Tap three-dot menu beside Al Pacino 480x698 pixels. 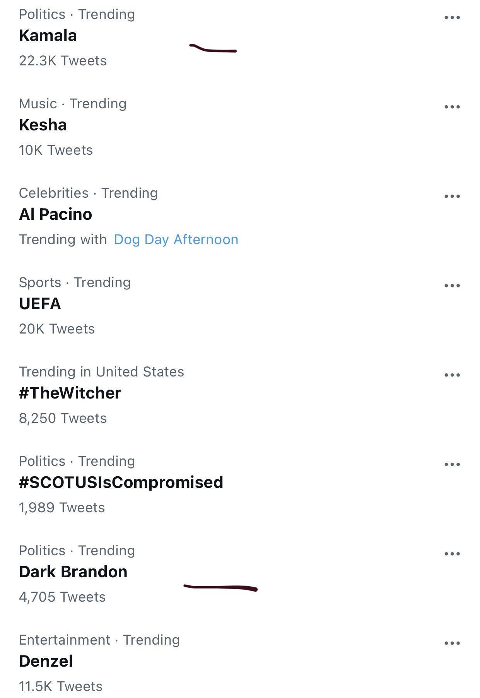tap(452, 196)
